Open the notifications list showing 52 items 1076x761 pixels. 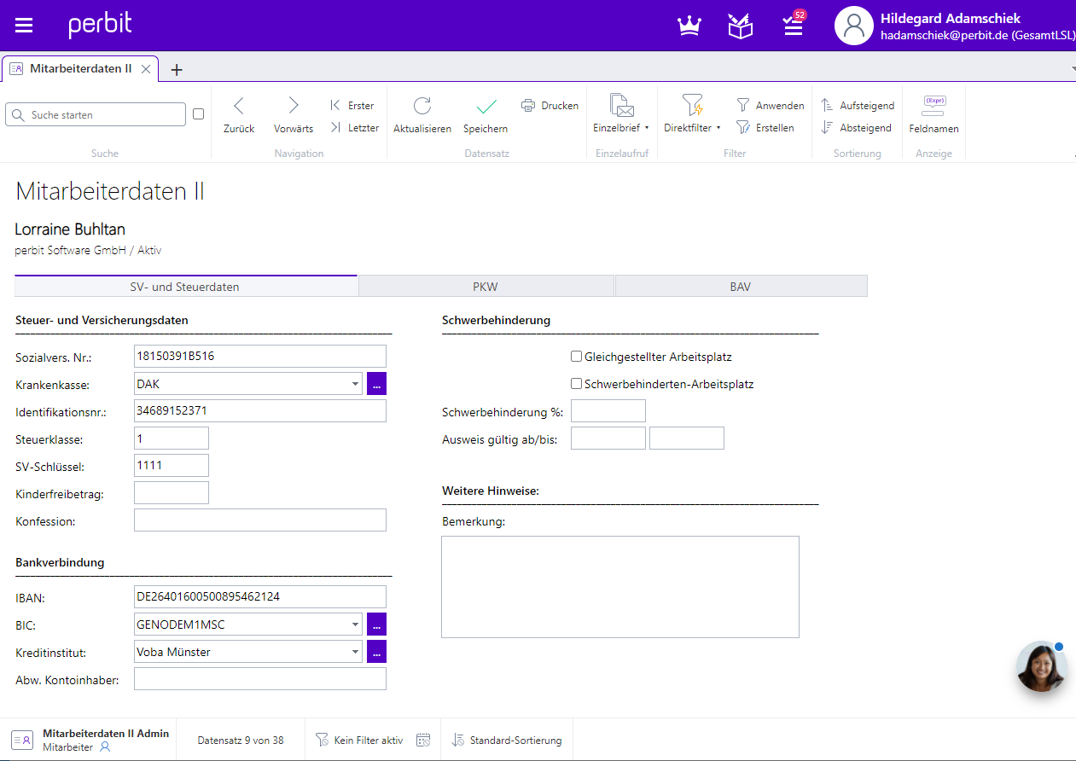792,26
